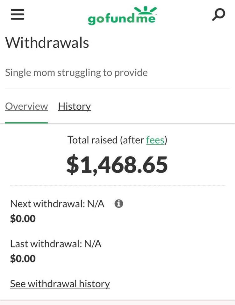Click the pink bar at the page bottom

coord(117,302)
